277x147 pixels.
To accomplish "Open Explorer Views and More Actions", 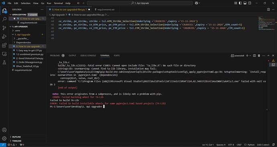I will pos(42,10).
